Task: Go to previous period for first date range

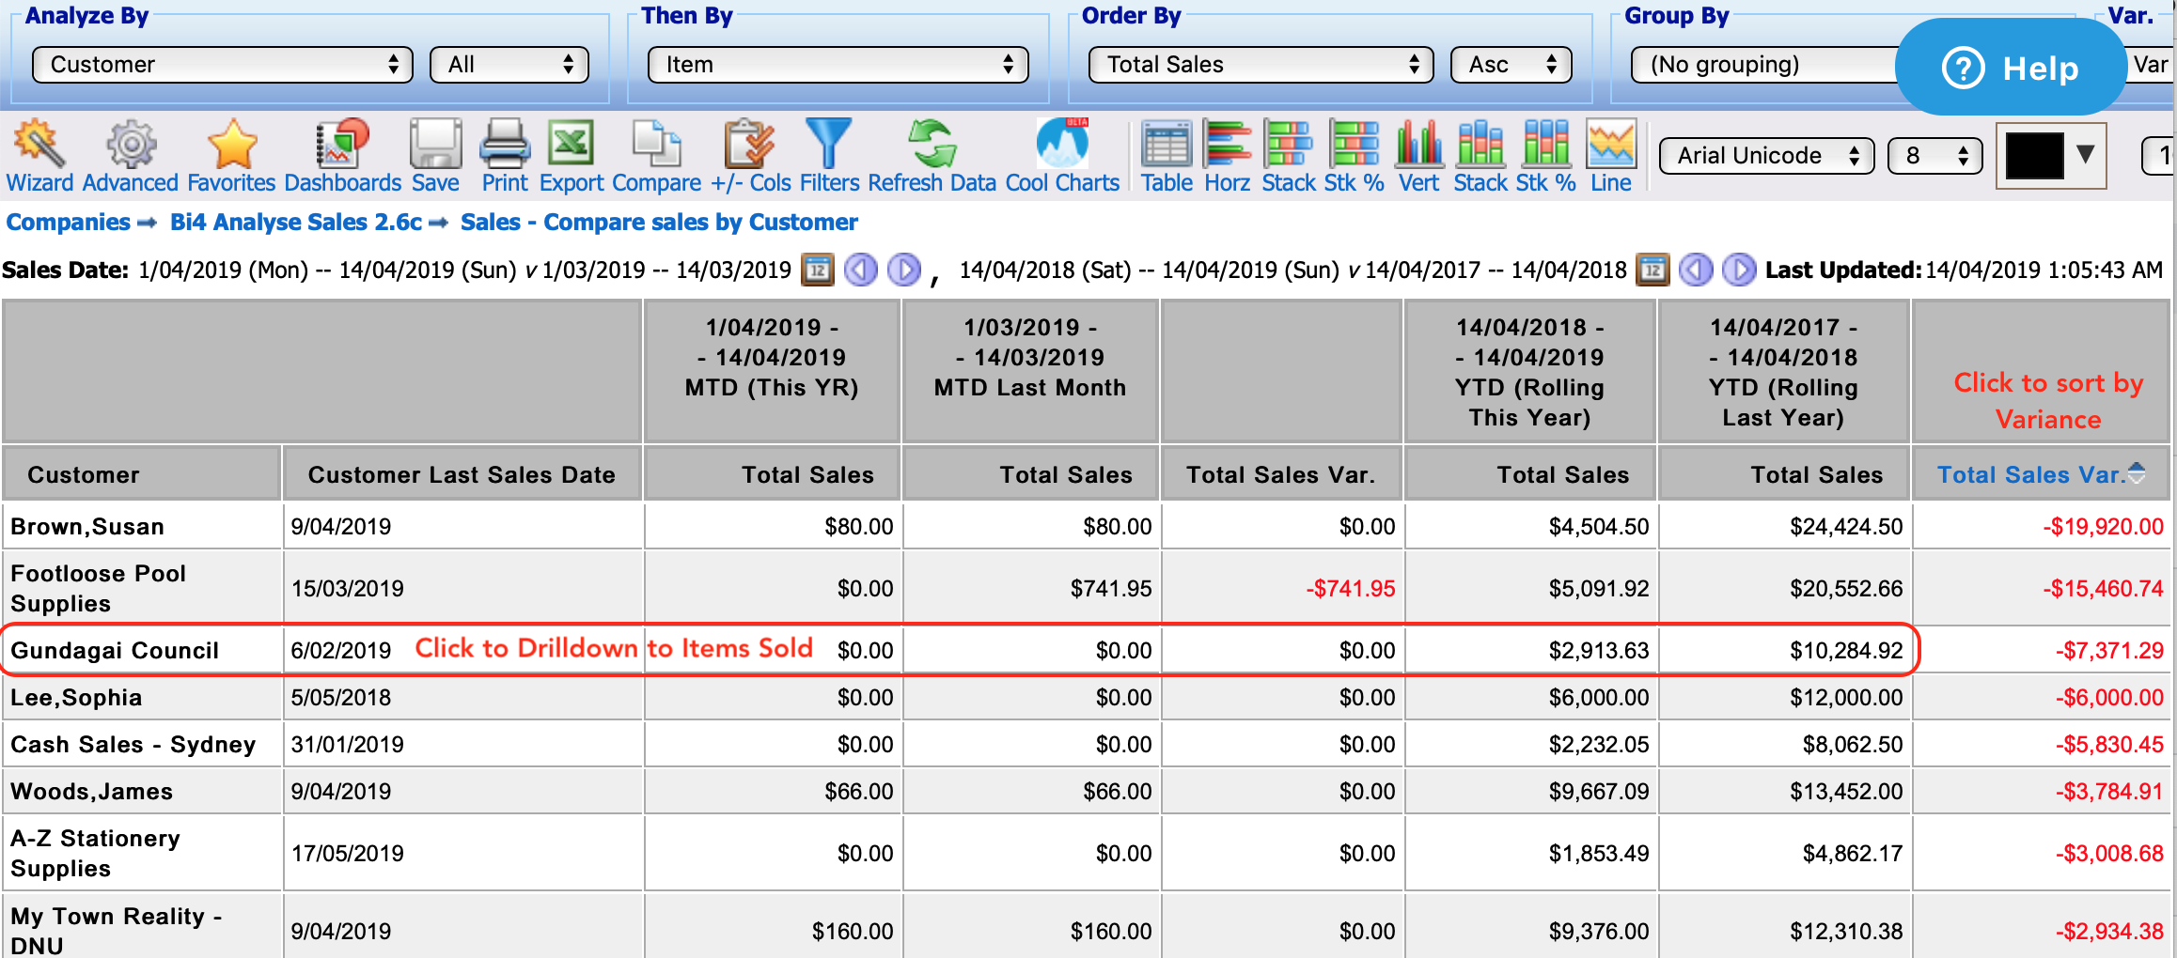Action: coord(861,270)
